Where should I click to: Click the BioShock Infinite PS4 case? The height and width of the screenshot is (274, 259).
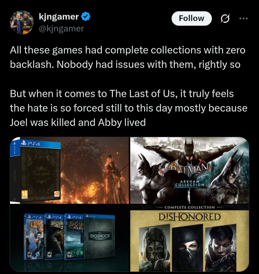[x=34, y=237]
